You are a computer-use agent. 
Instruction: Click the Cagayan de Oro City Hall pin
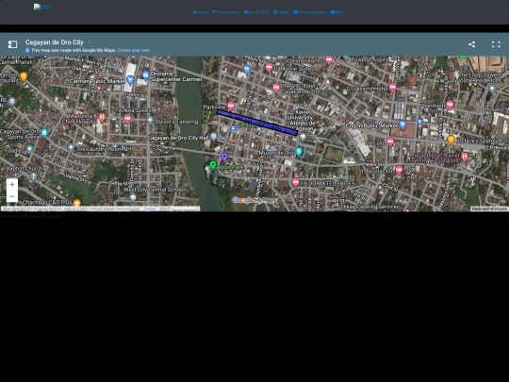click(x=214, y=136)
